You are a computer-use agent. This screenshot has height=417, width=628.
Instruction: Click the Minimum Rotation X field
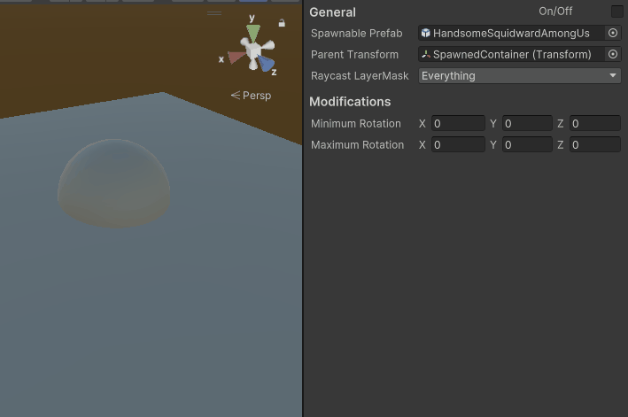pyautogui.click(x=457, y=124)
